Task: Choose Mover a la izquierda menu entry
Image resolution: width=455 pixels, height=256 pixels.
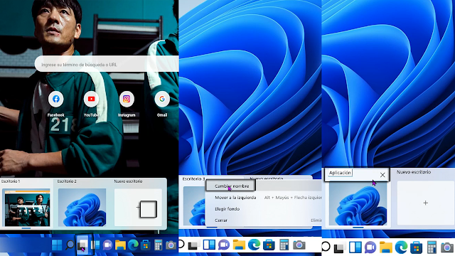Action: [x=235, y=198]
